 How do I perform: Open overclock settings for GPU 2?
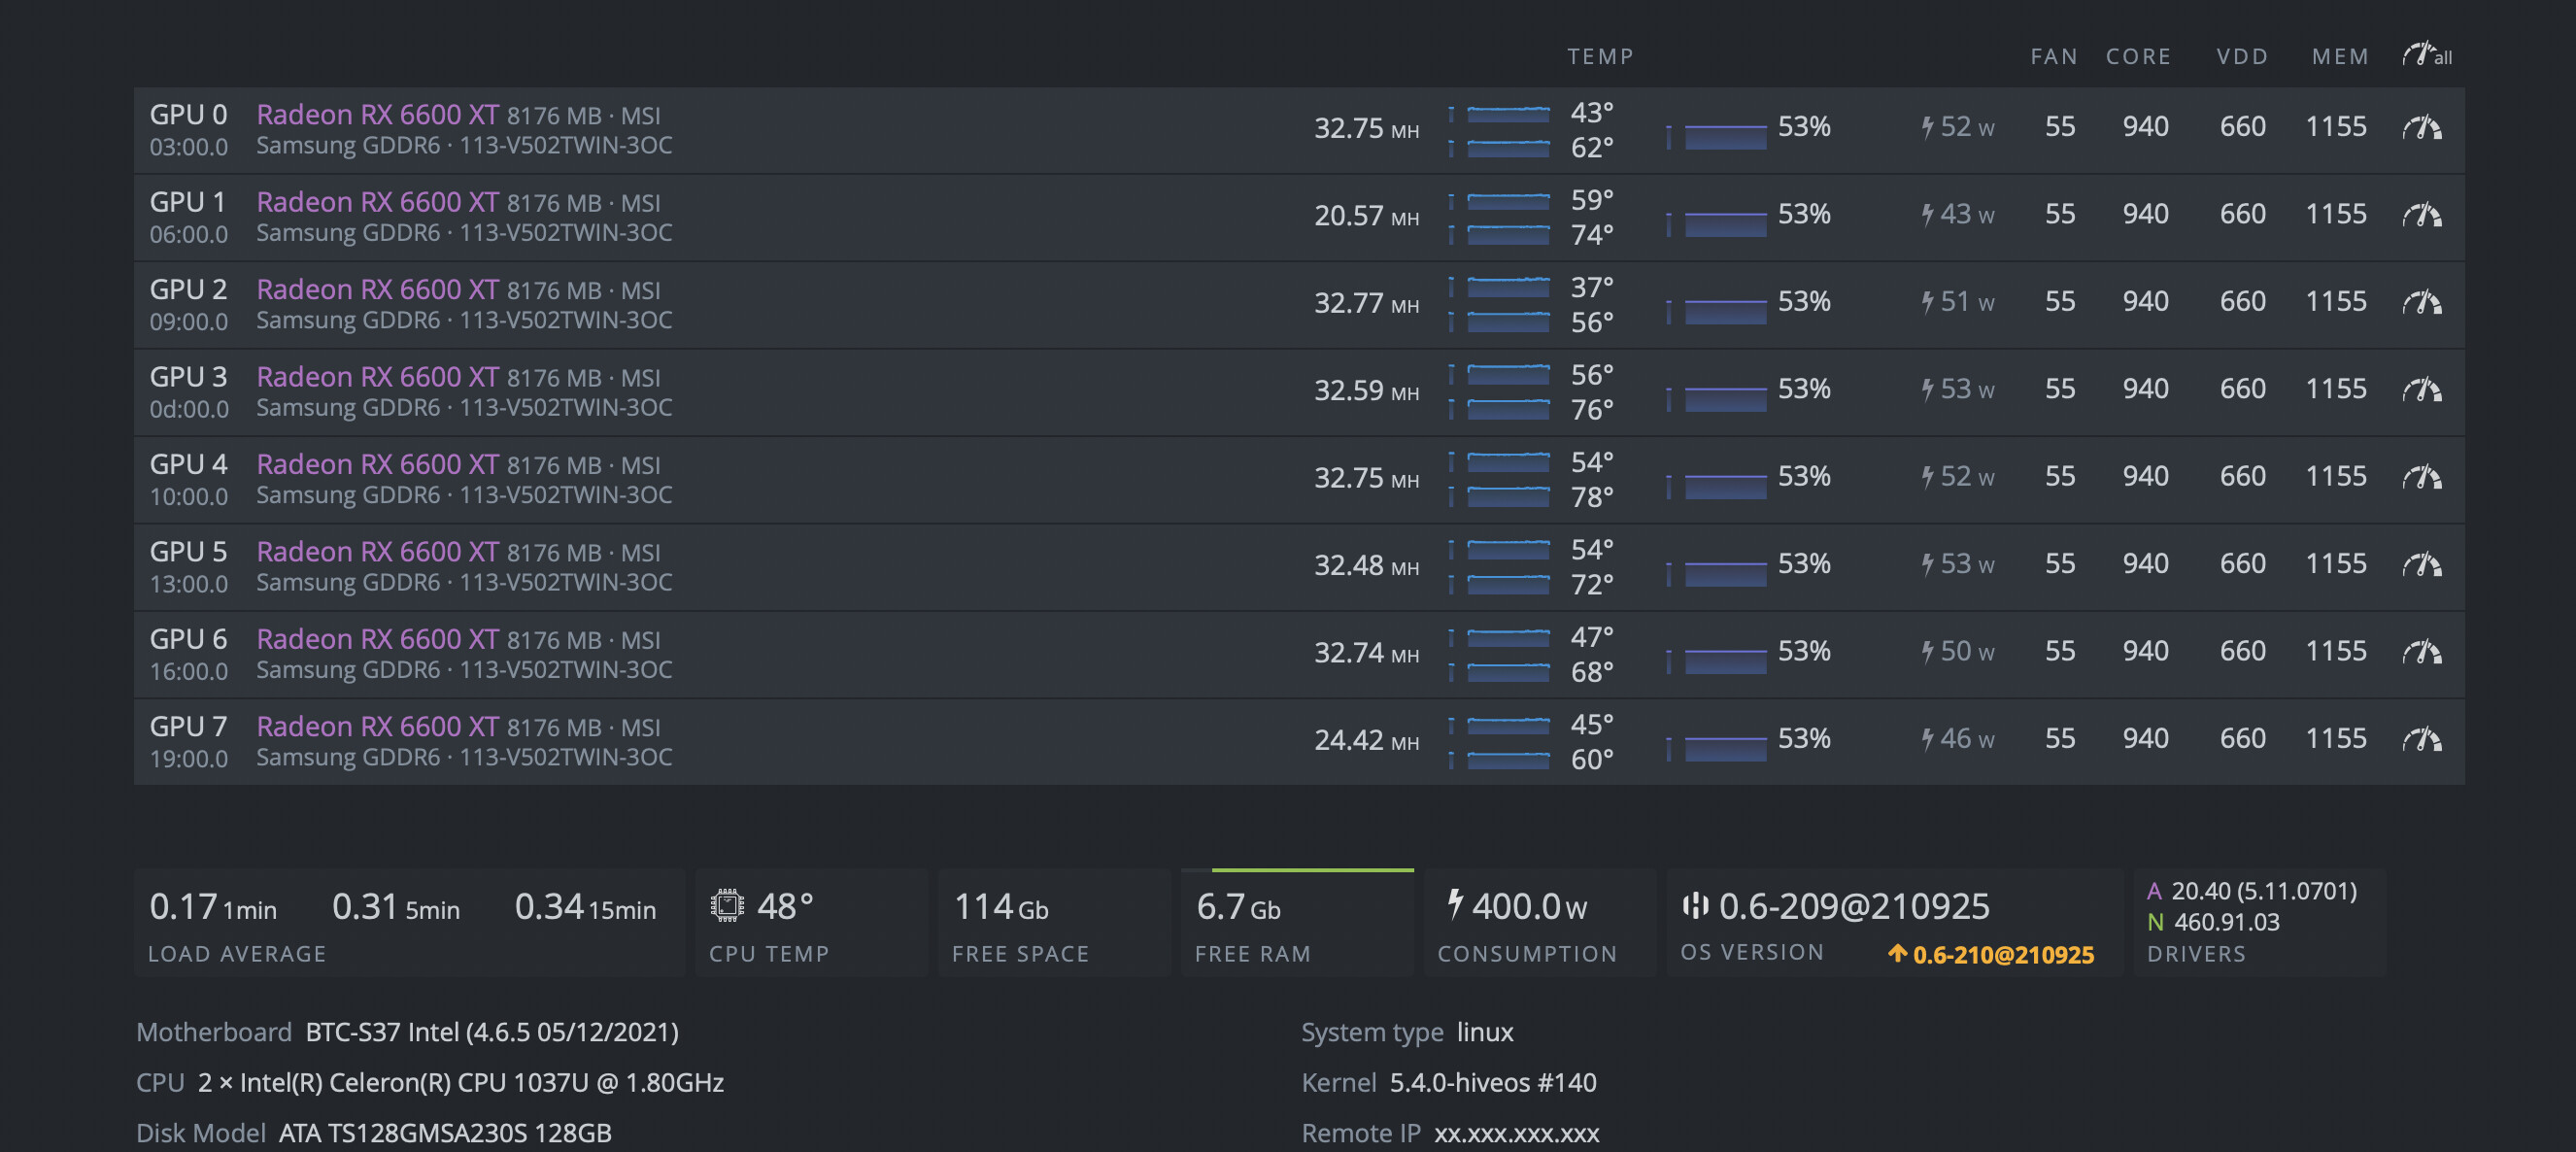[x=2421, y=302]
